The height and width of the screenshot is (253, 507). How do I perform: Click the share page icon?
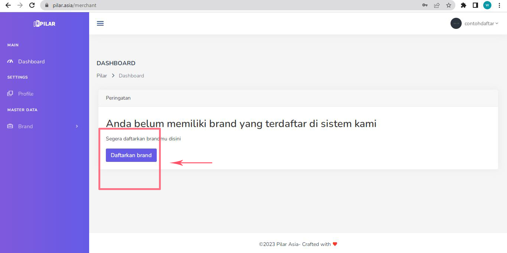(437, 5)
